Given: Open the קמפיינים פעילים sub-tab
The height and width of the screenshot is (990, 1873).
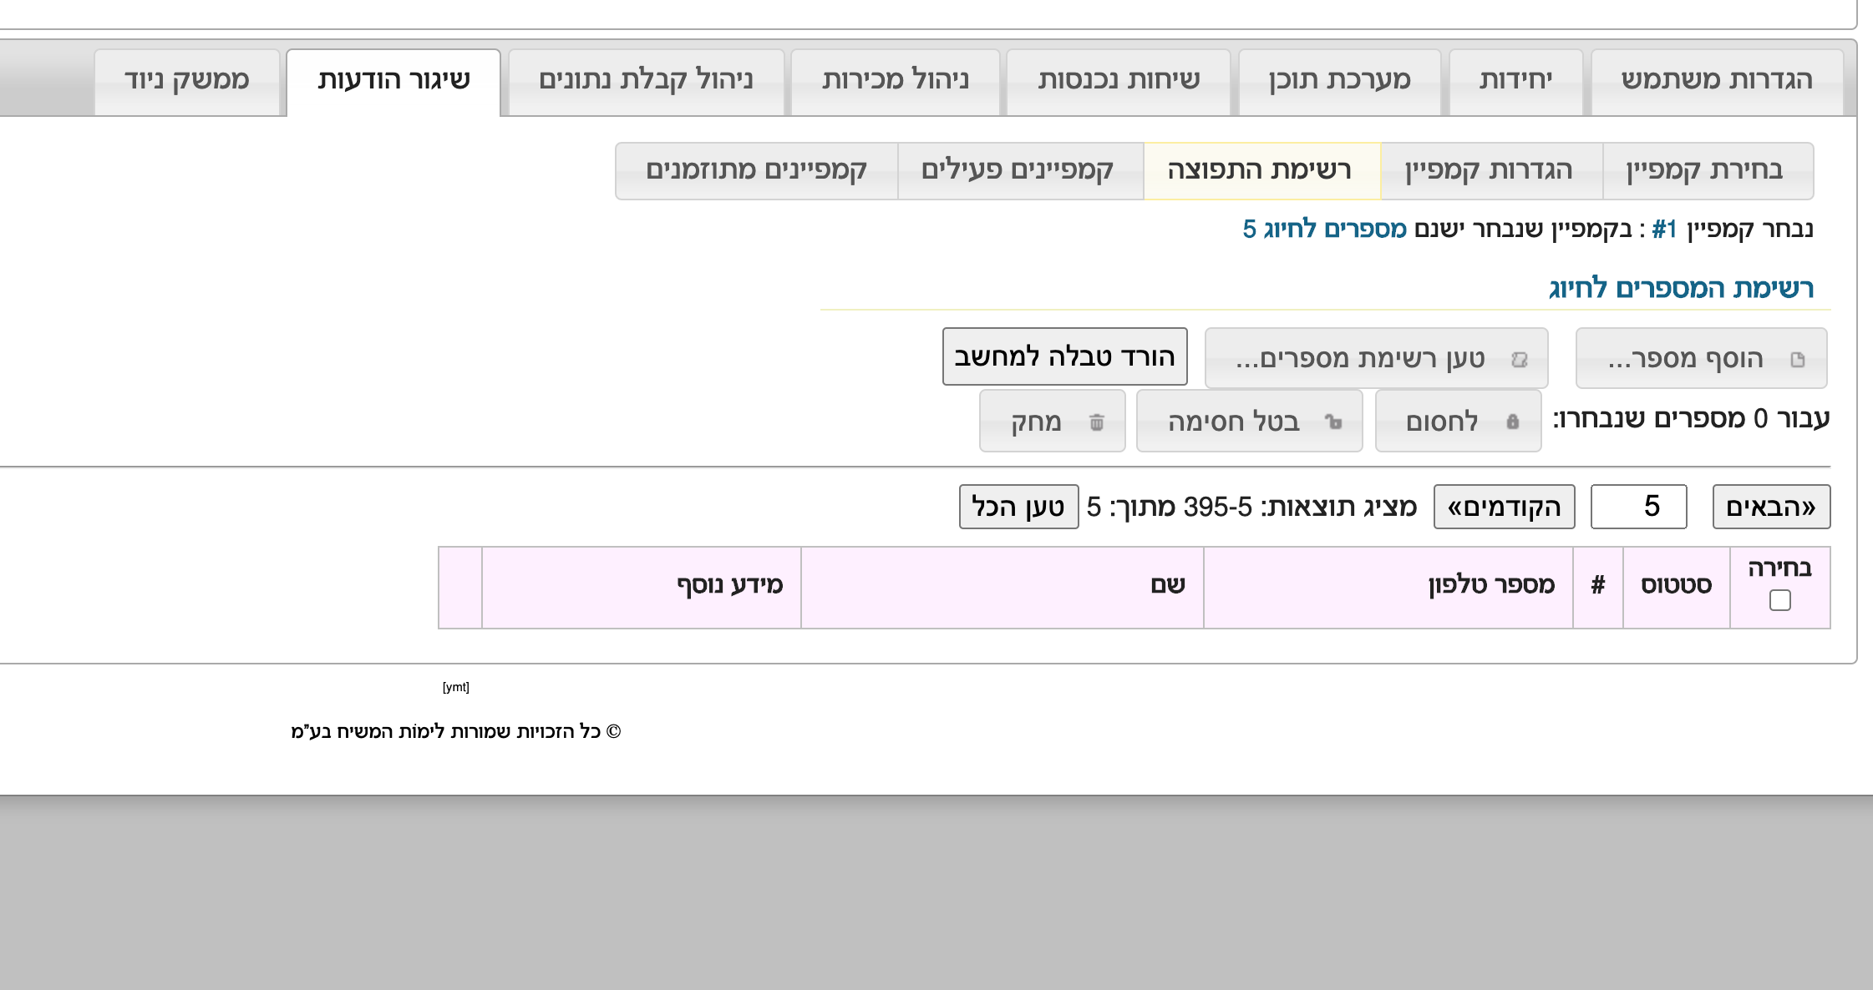Looking at the screenshot, I should point(1018,170).
